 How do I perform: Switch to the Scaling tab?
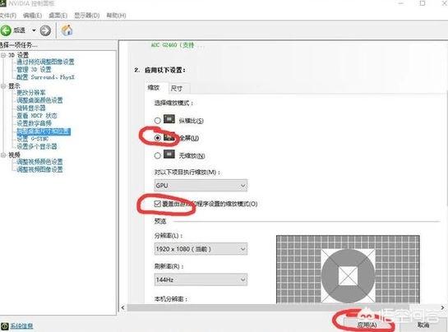pos(154,88)
